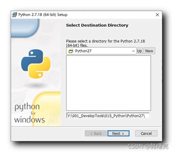Click the installer icon in title bar
This screenshot has width=173, height=152.
(15, 15)
